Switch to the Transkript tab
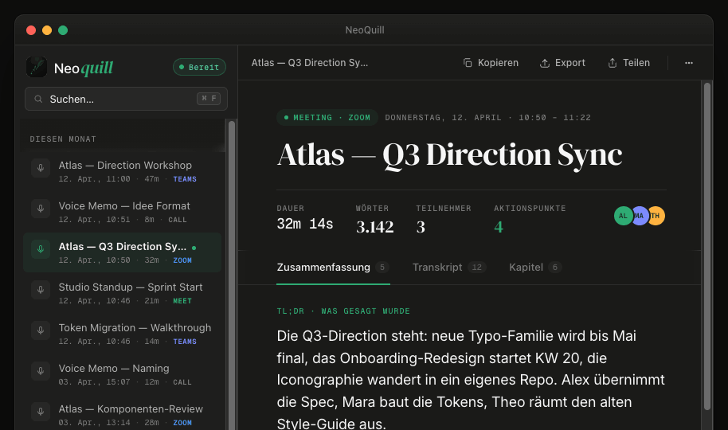Viewport: 728px width, 430px height. [x=449, y=267]
